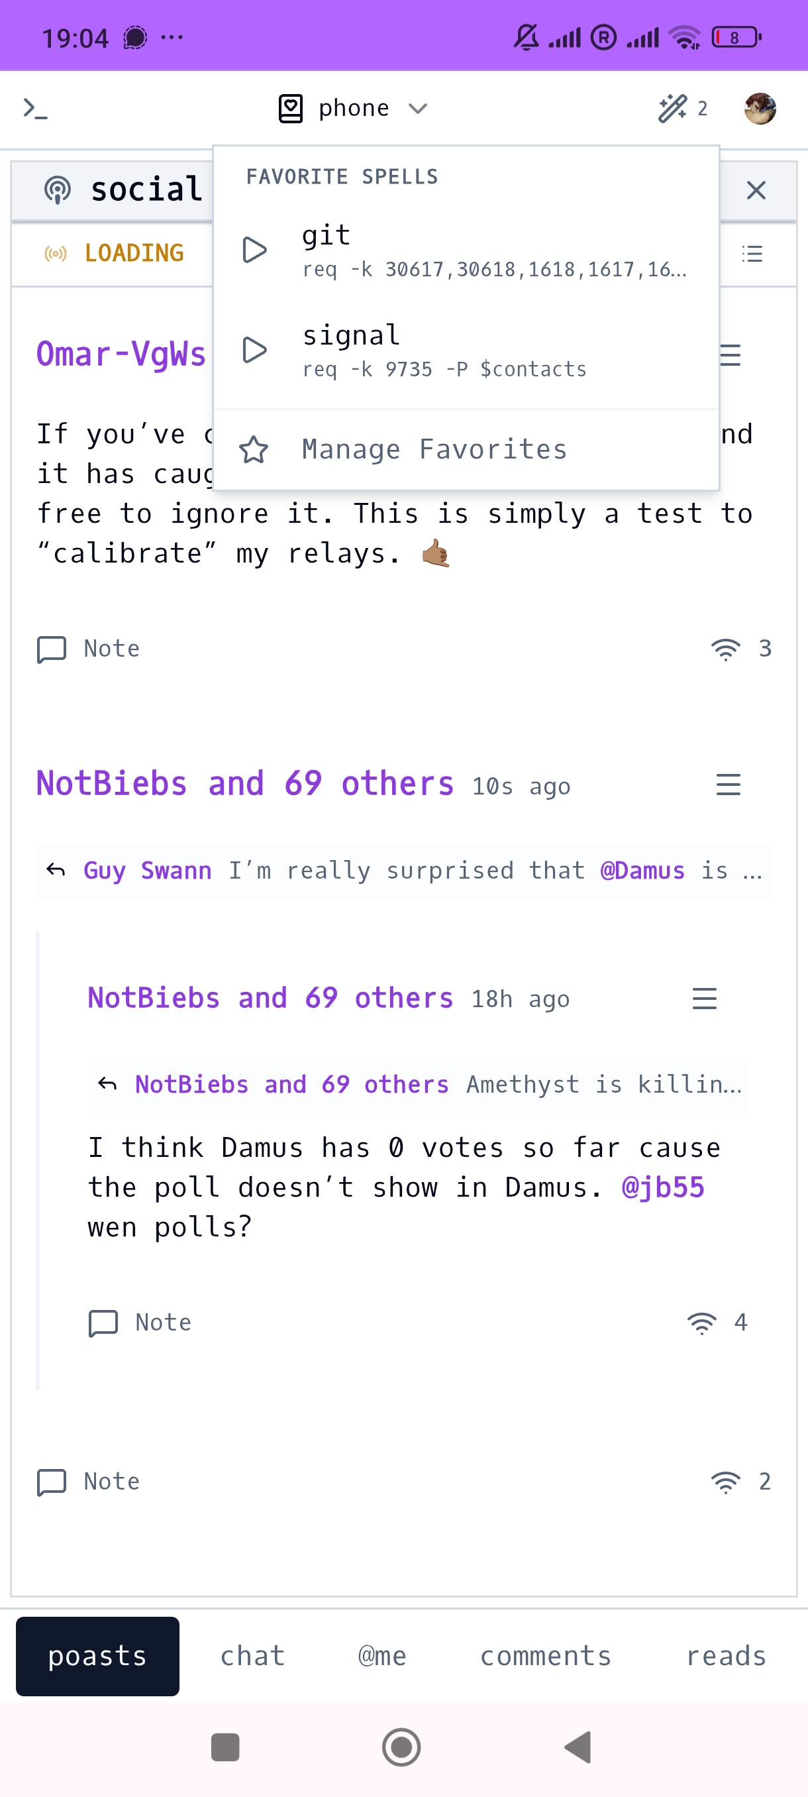
Task: Open the user profile avatar
Action: (759, 109)
